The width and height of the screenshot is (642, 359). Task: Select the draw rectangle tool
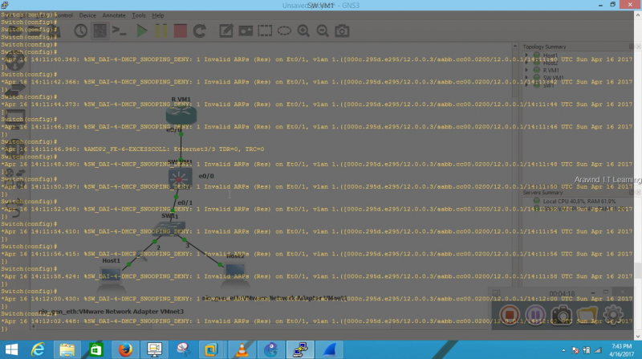265,31
